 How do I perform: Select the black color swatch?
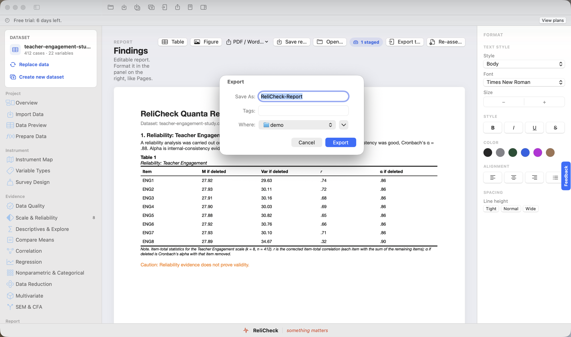pos(488,153)
